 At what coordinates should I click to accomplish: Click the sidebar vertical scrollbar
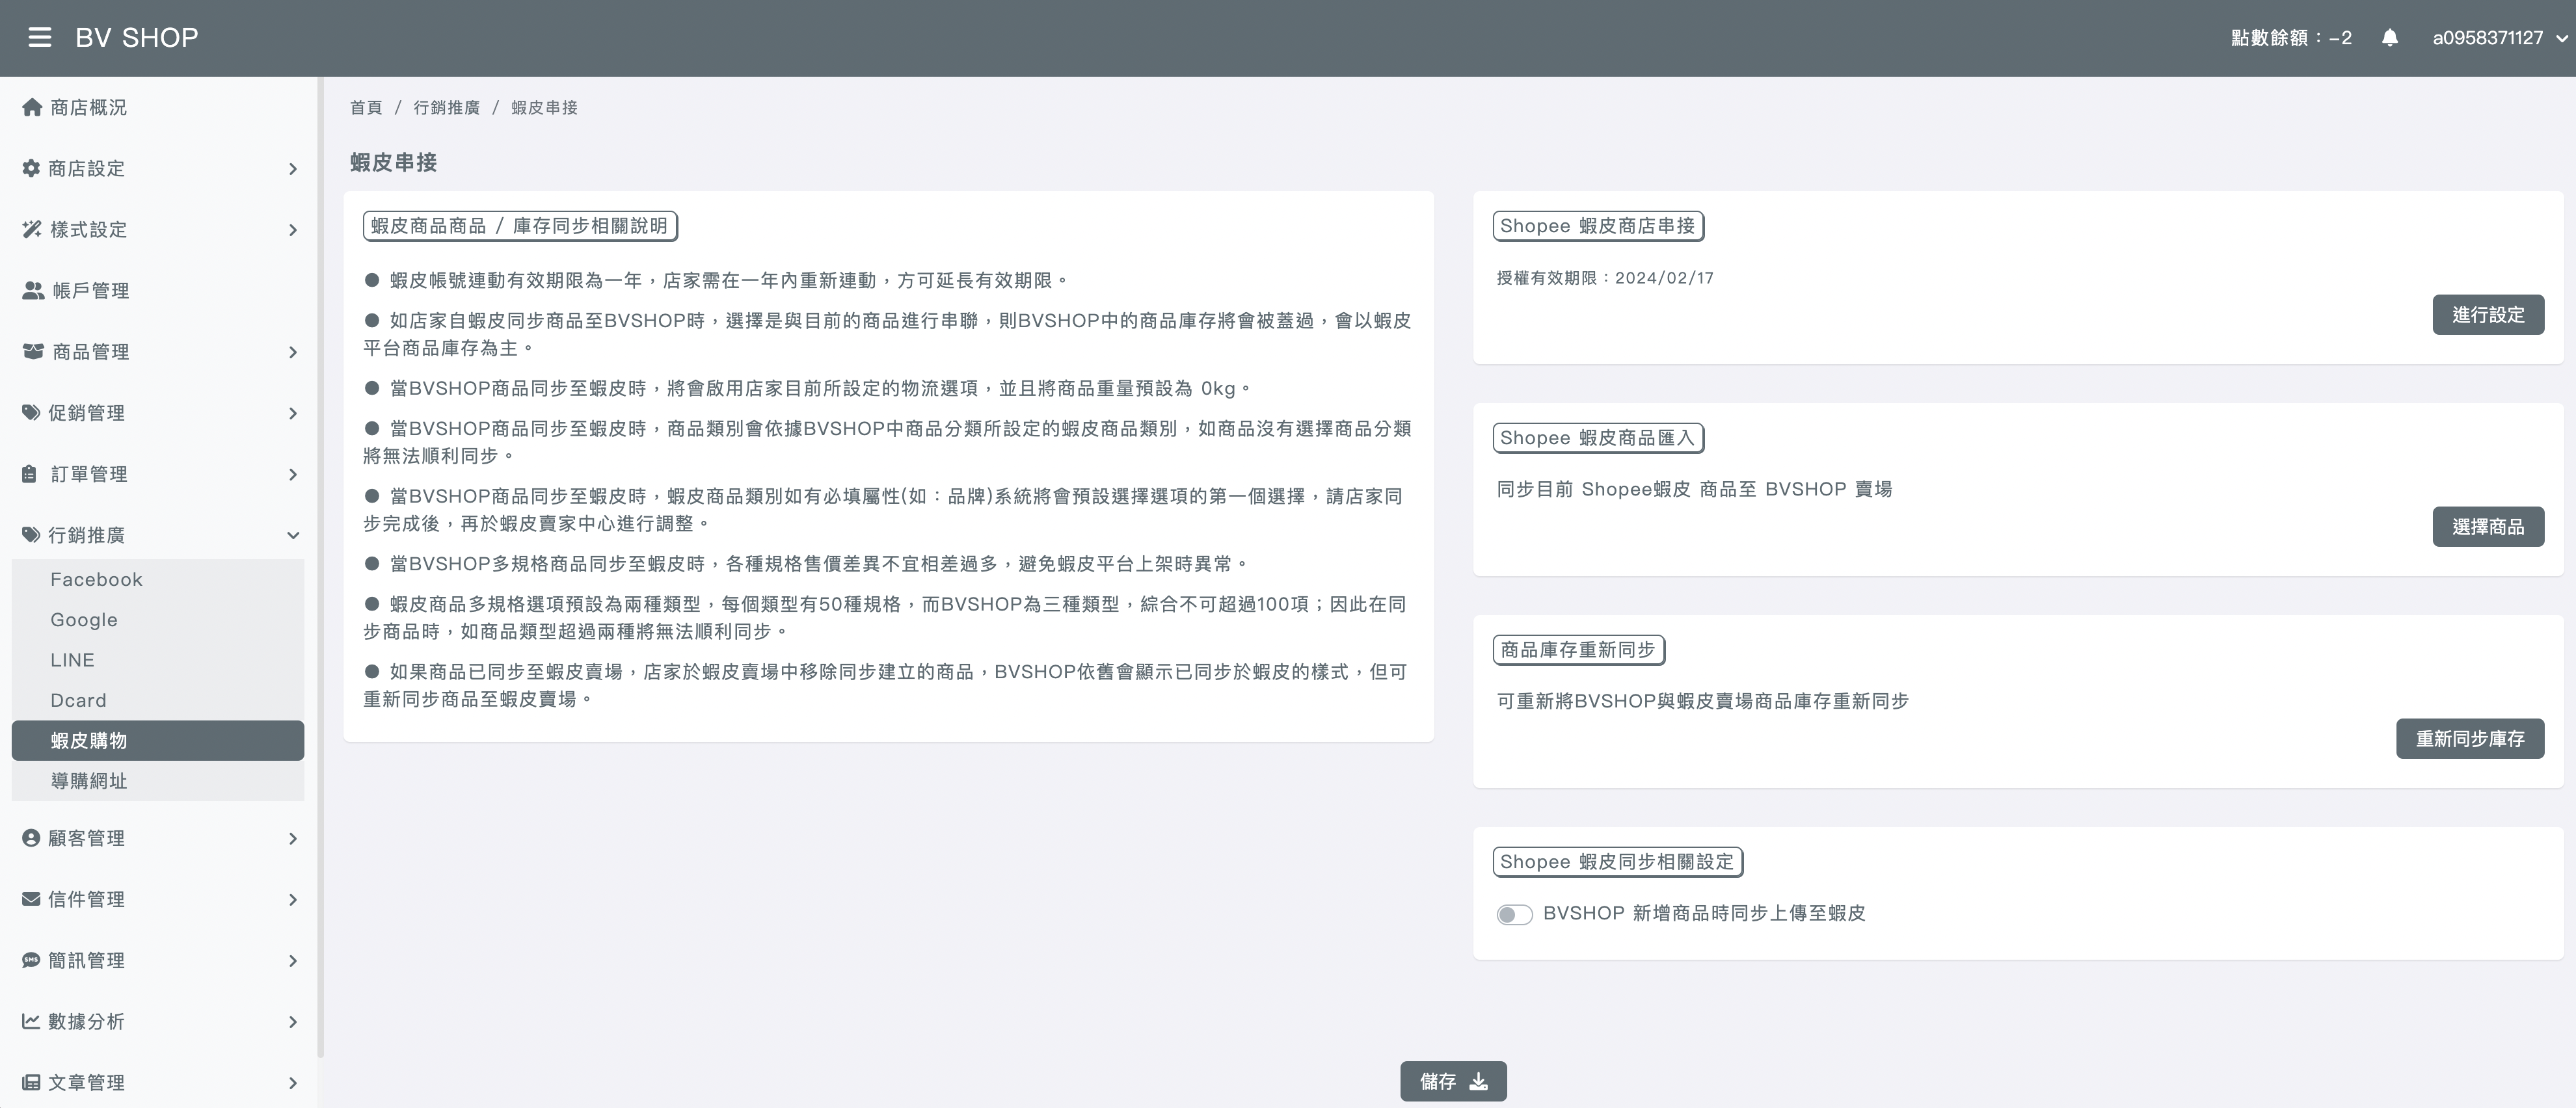click(320, 567)
